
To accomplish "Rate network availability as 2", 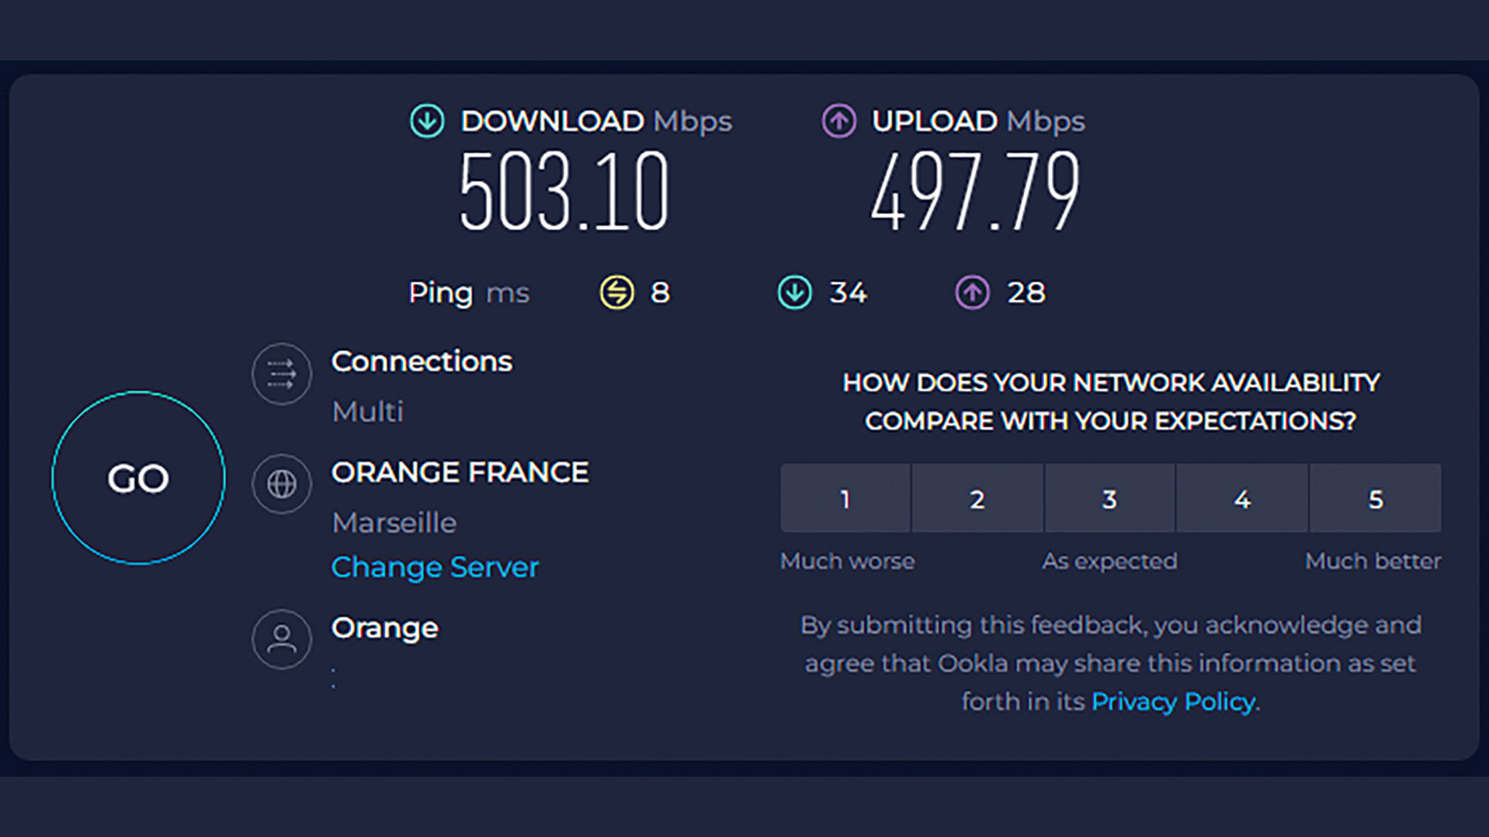I will pos(977,498).
